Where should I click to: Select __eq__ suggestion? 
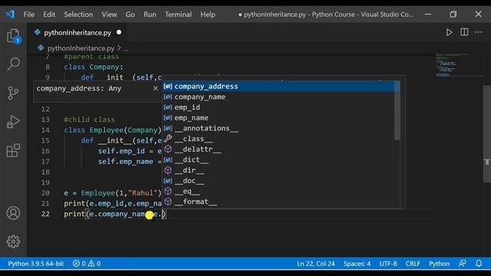point(278,191)
